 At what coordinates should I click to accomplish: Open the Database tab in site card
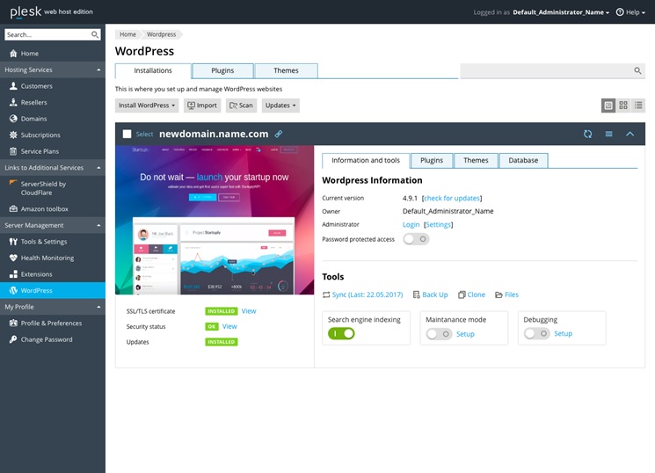tap(523, 161)
